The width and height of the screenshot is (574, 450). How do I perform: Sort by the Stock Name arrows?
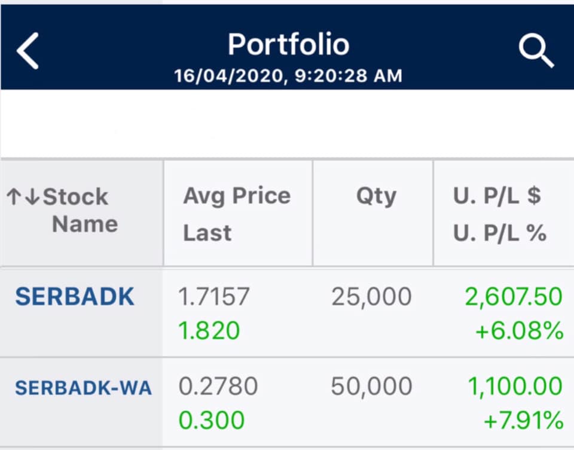(x=23, y=197)
